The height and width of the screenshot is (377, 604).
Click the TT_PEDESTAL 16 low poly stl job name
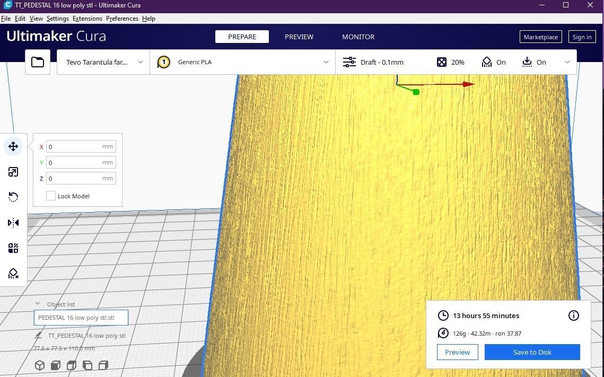click(x=86, y=336)
